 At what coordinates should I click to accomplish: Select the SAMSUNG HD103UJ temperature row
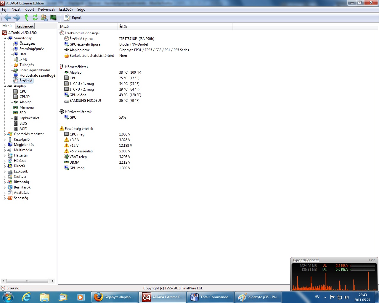[102, 101]
